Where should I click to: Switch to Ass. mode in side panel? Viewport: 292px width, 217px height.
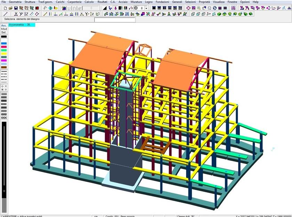coord(3,25)
